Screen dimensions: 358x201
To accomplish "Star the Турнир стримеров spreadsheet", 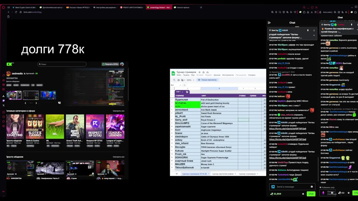I will 199,72.
